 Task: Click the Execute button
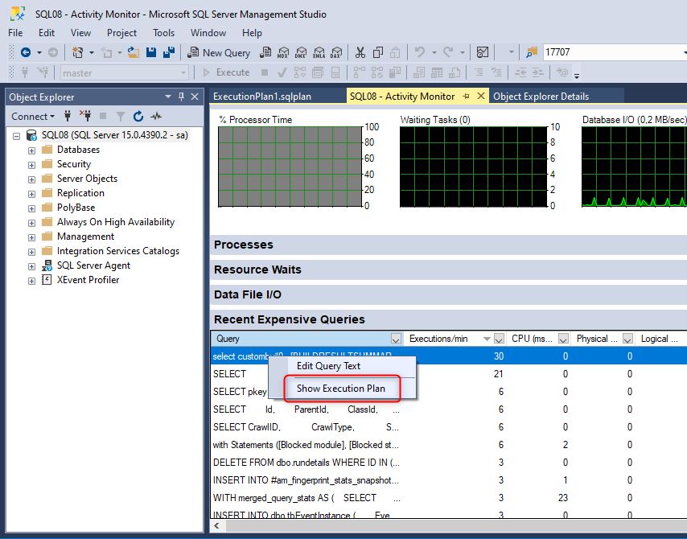[226, 72]
